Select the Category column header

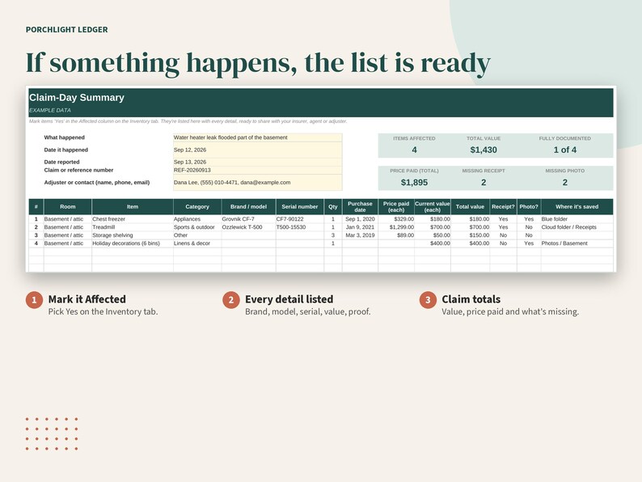point(197,207)
